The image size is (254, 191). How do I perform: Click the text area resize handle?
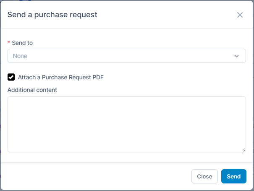244,150
